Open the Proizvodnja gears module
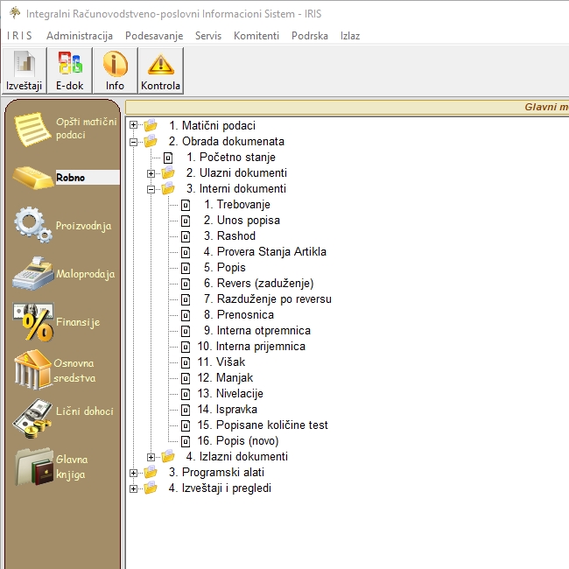 point(62,225)
